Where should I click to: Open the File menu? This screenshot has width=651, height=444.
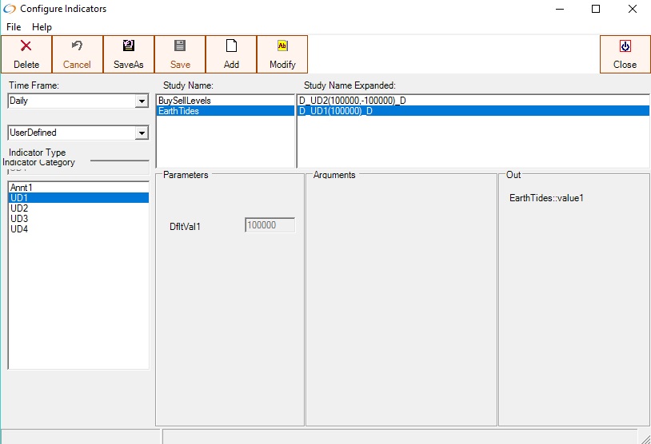tap(14, 27)
